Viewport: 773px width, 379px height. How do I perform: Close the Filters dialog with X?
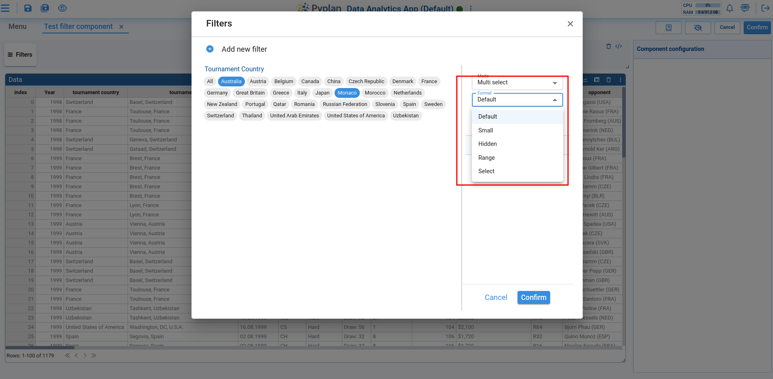(x=570, y=24)
